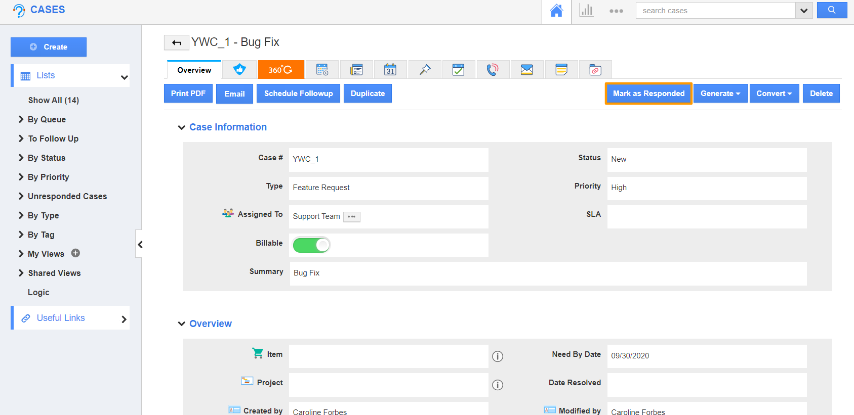Click Mark as Responded button
This screenshot has height=415, width=854.
648,94
